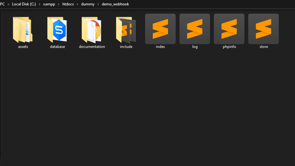Screen dimensions: 295x166
Task: Expand the chevron after htdocs
Action: (78, 4)
